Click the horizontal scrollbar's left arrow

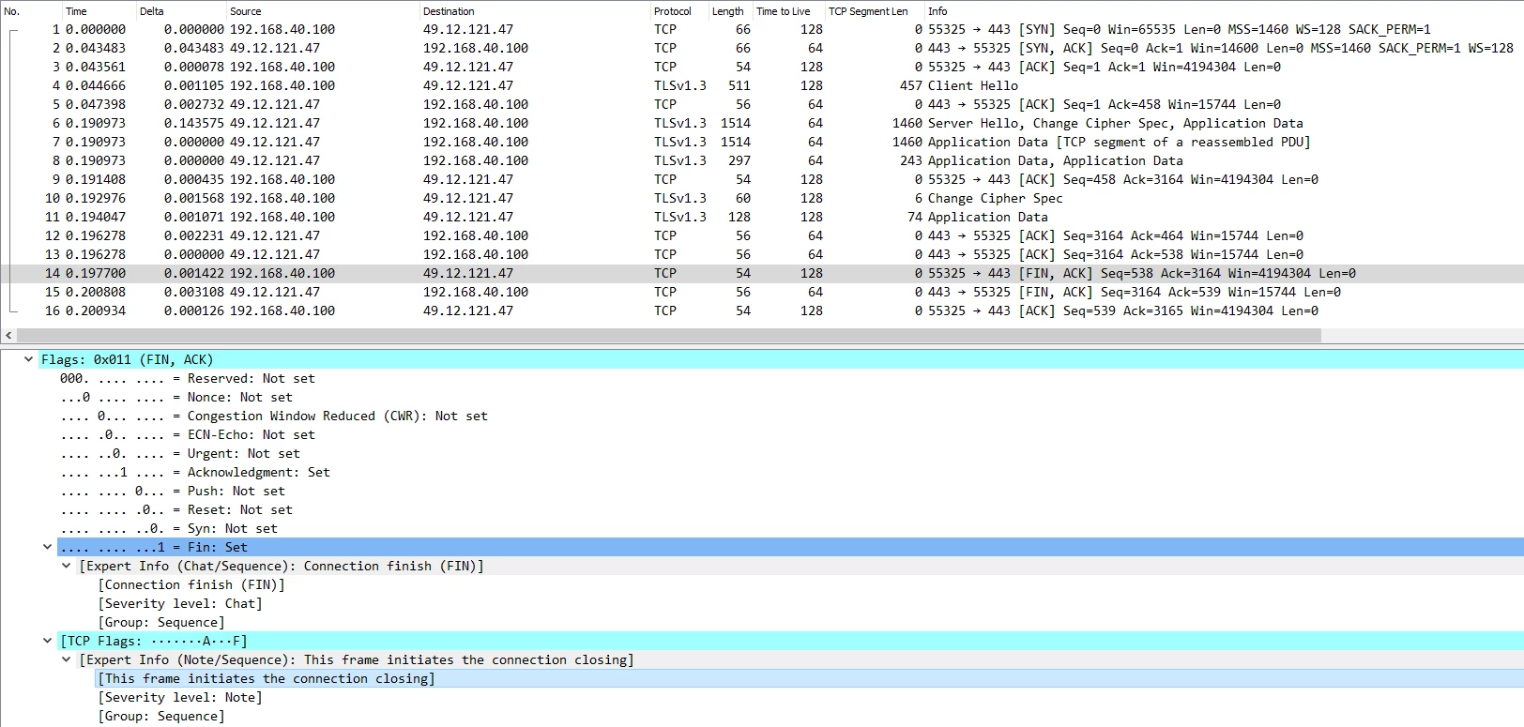(8, 335)
